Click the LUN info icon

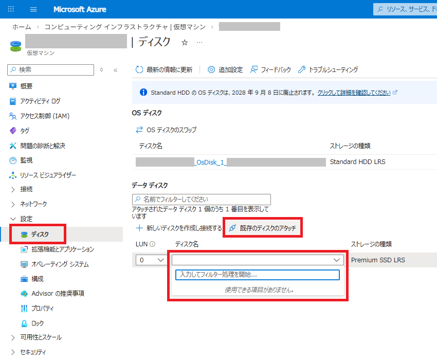click(x=153, y=244)
